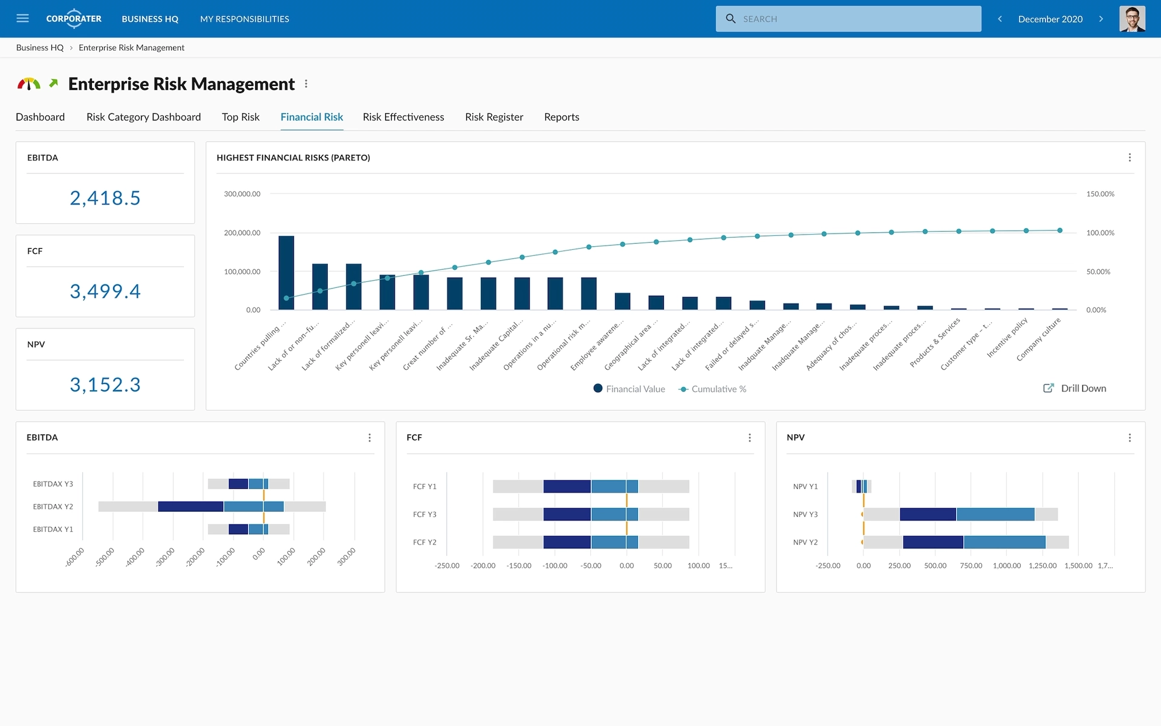Open My Responsibilities menu item
Screen dimensions: 1161x726
point(244,19)
